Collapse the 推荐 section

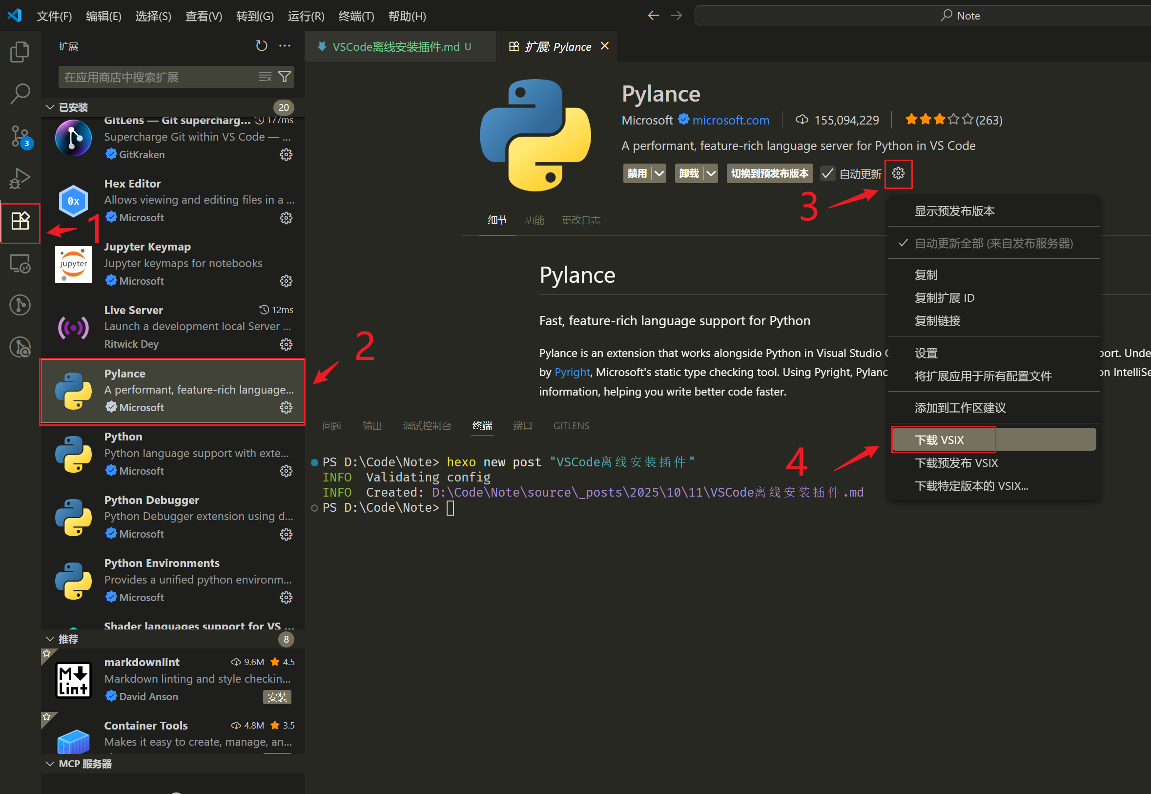click(x=50, y=639)
